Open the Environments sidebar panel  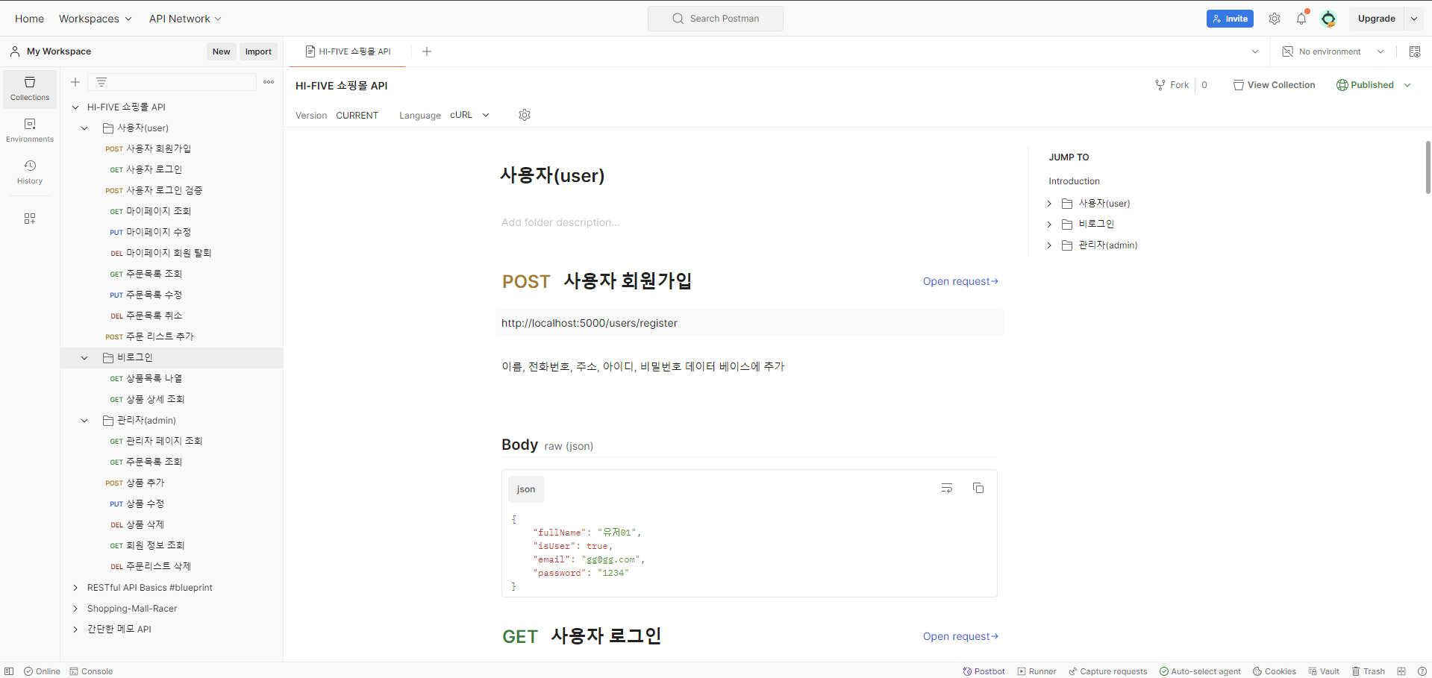(x=30, y=131)
